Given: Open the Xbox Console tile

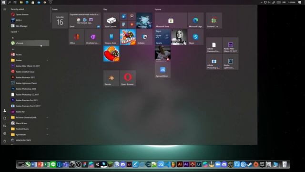Looking at the screenshot, I should point(111,21).
